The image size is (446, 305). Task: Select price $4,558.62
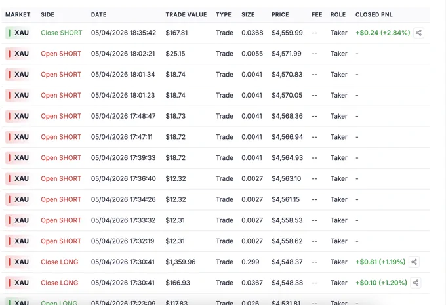click(x=287, y=241)
